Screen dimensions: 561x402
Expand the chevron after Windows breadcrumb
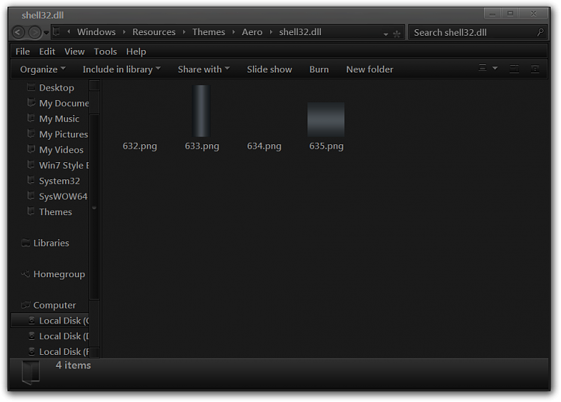(124, 32)
